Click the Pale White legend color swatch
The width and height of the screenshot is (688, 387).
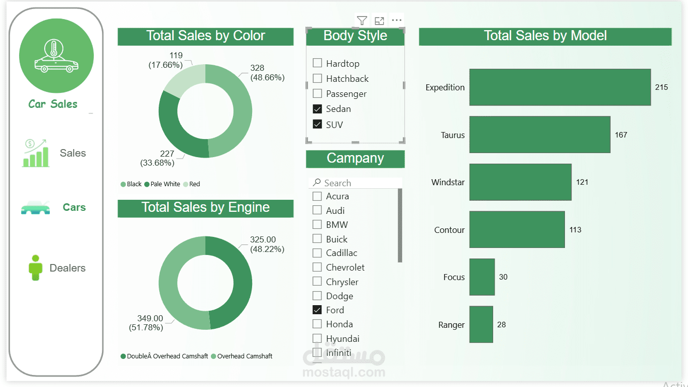click(x=147, y=184)
